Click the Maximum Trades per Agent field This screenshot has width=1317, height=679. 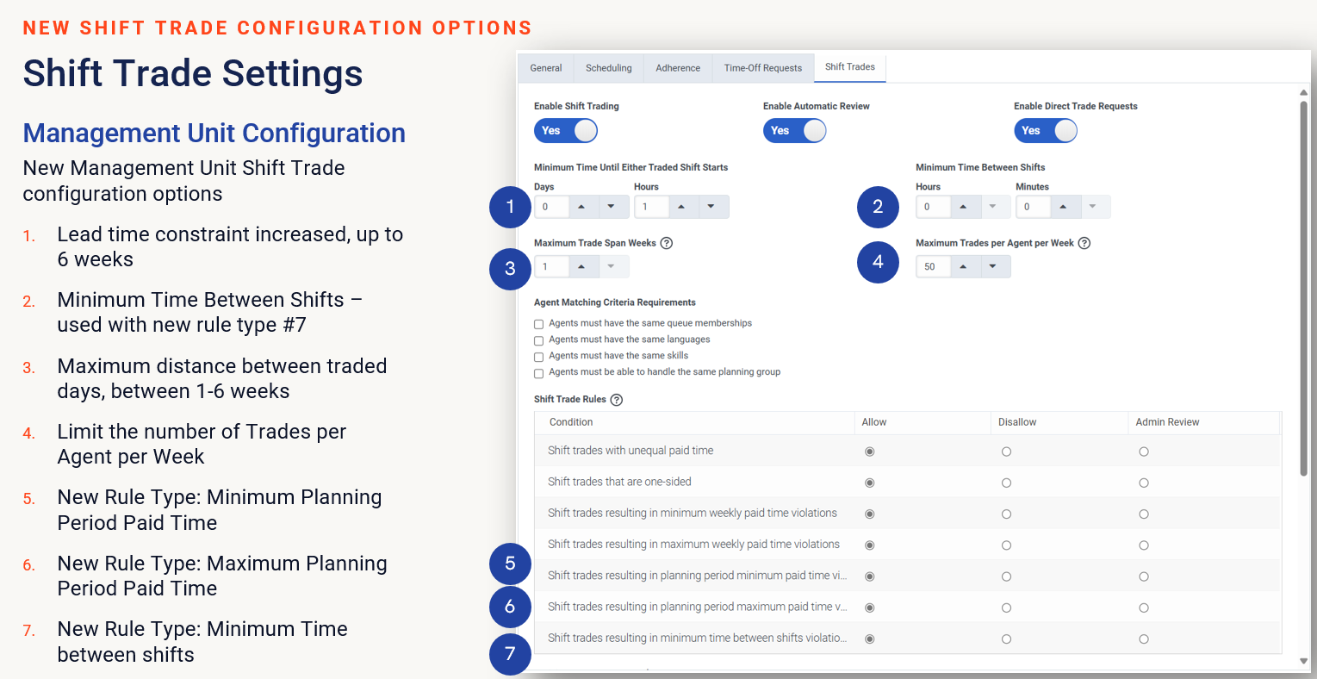[933, 267]
